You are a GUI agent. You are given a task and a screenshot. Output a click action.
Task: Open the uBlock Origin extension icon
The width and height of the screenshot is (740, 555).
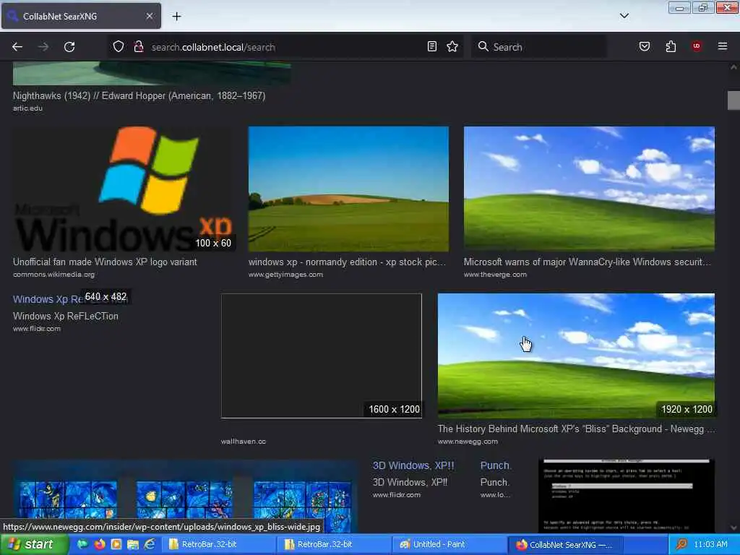pyautogui.click(x=697, y=46)
